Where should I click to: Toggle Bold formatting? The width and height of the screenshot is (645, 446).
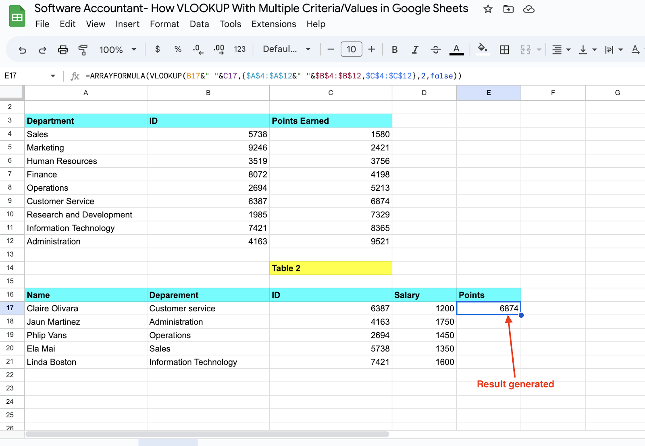pos(395,50)
